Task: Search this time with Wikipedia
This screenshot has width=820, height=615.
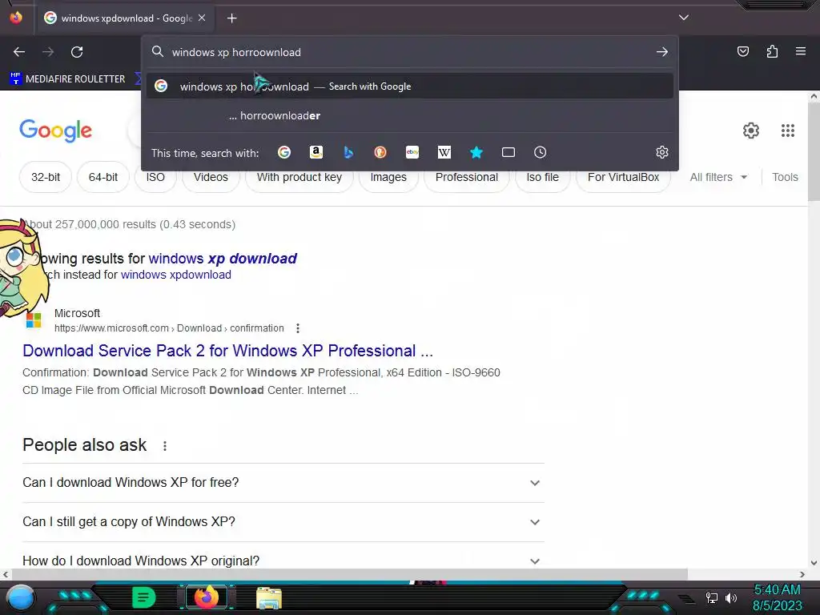Action: [444, 152]
